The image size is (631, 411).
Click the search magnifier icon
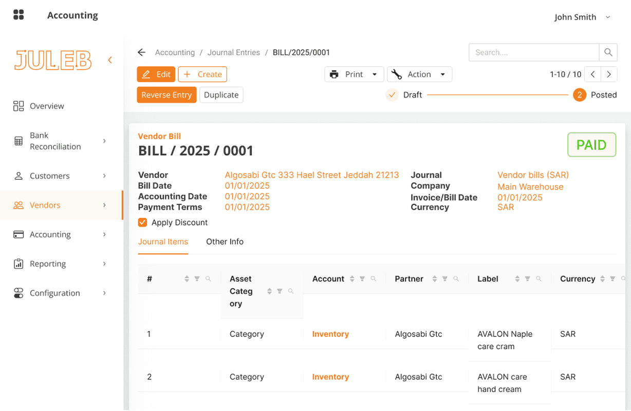pos(608,52)
